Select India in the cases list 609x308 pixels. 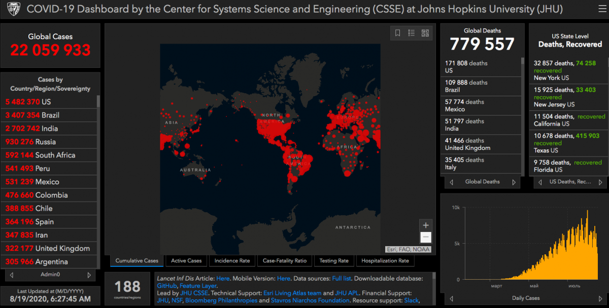coord(49,128)
